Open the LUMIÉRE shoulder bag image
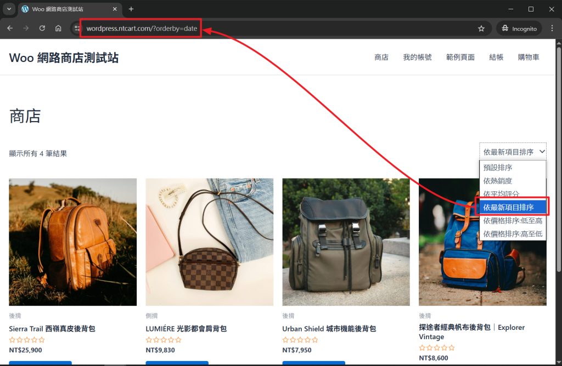This screenshot has width=562, height=366. [209, 242]
